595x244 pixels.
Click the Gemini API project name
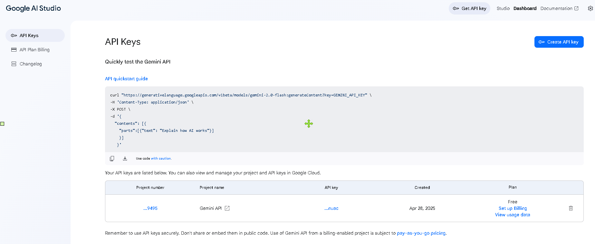[211, 208]
